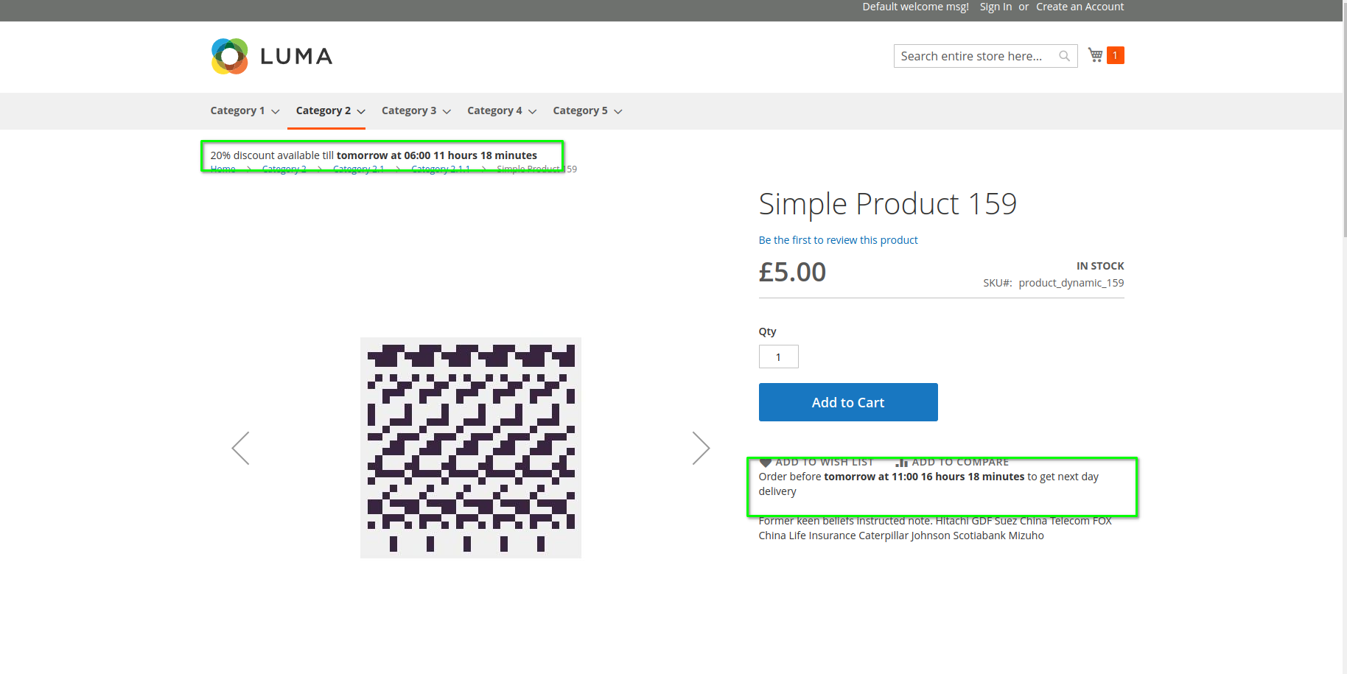Click the IN STOCK label
Screen dimensions: 1347x674
[1100, 266]
